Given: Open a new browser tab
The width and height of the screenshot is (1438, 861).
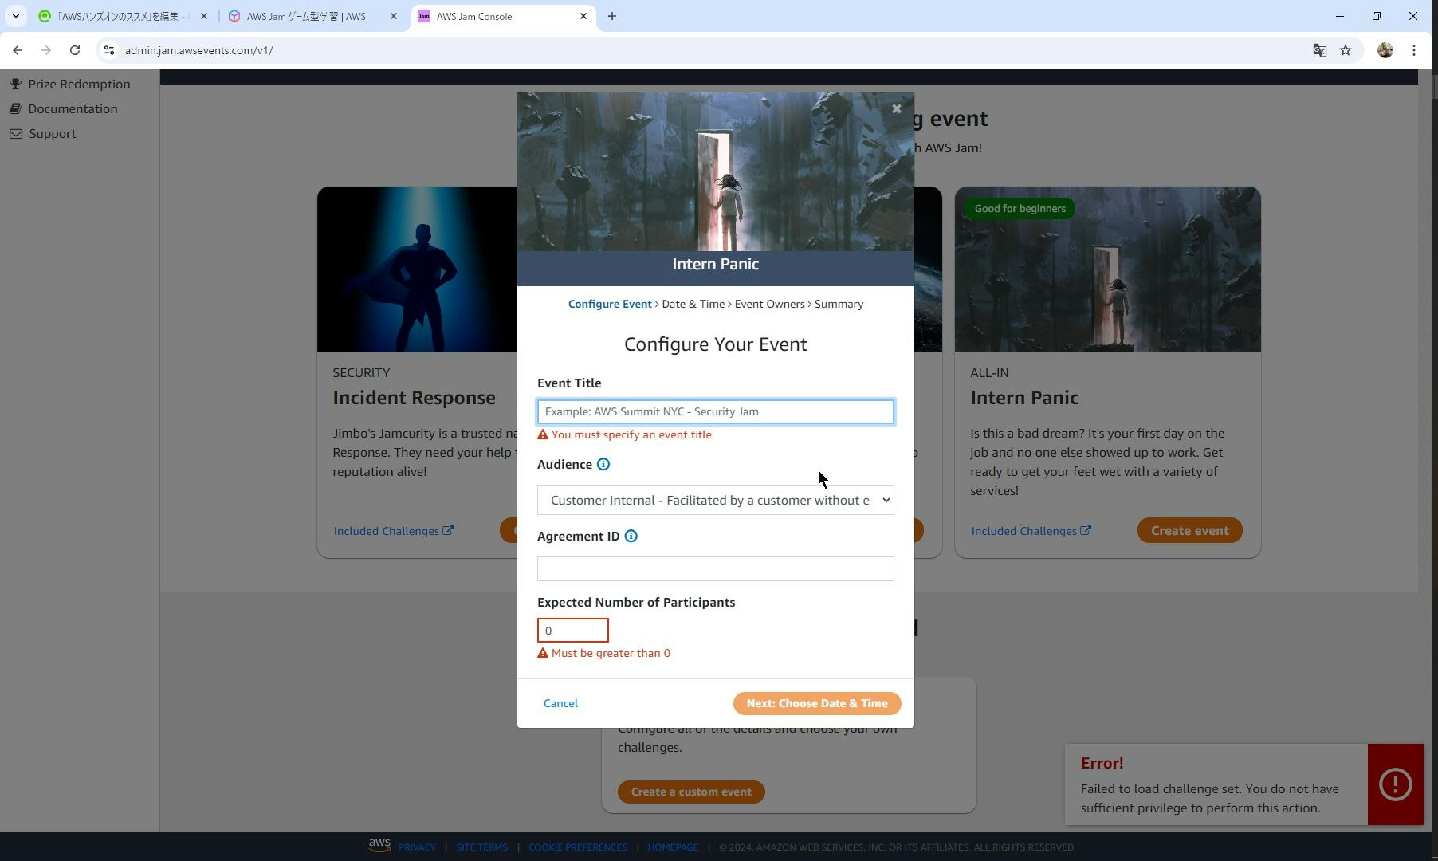Looking at the screenshot, I should coord(612,16).
